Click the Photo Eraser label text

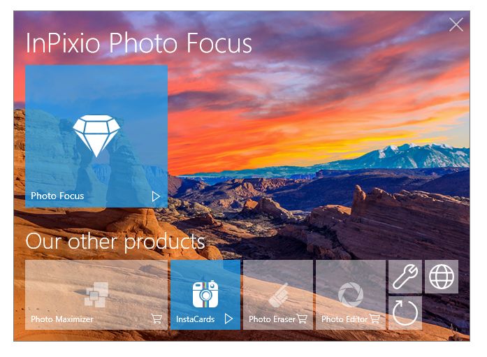(272, 319)
